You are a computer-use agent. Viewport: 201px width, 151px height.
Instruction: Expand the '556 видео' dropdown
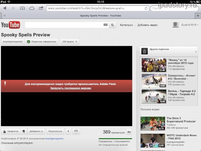pos(69,42)
